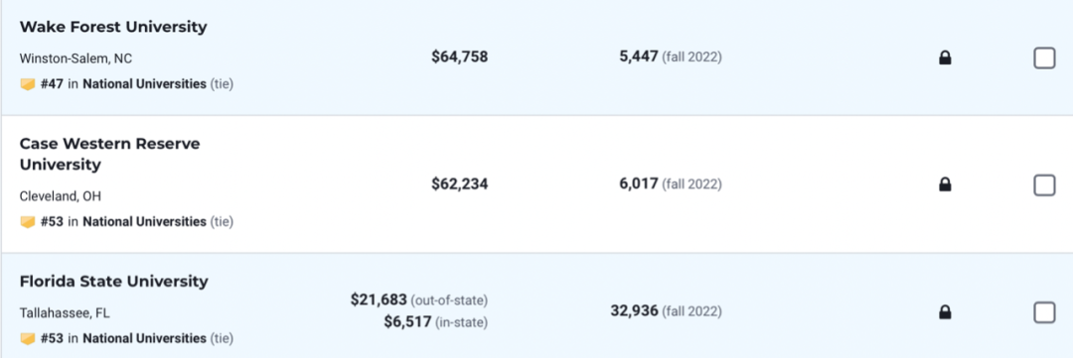Tick the Case Western Reserve University checkbox
The width and height of the screenshot is (1073, 358).
point(1044,185)
